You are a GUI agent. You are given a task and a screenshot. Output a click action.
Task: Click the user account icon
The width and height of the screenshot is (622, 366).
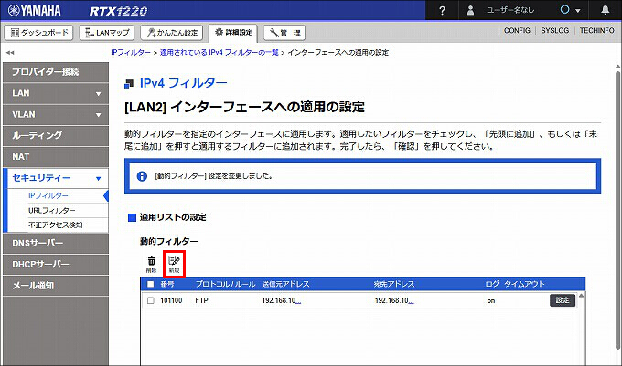pyautogui.click(x=470, y=10)
